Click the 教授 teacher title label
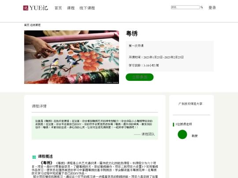 point(194,136)
